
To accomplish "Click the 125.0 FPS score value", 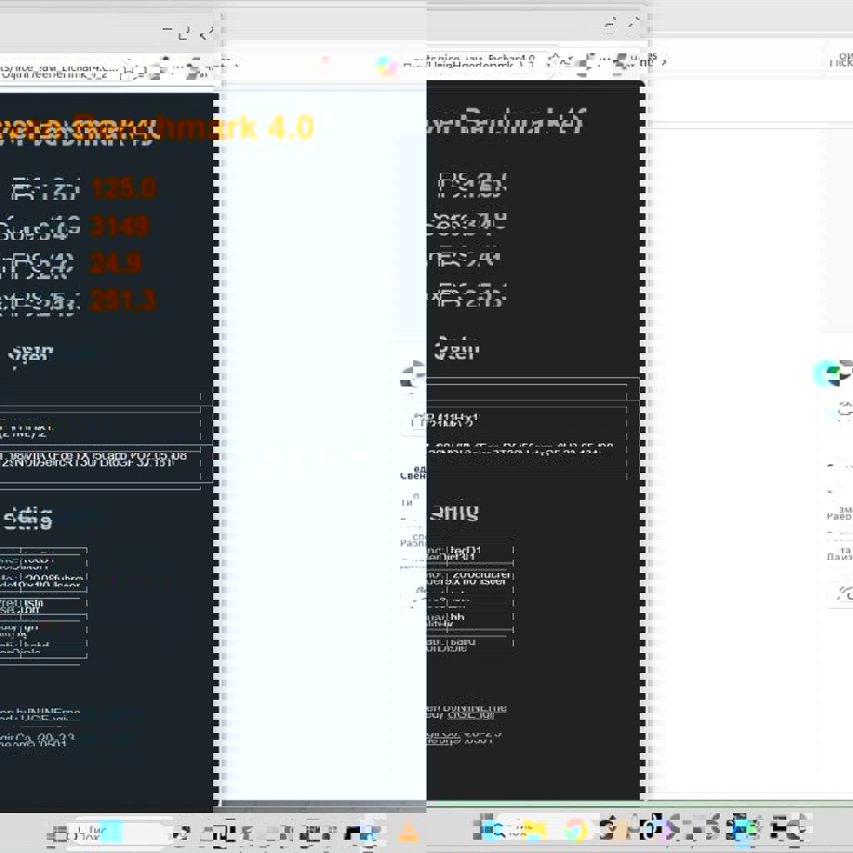I will coord(123,188).
